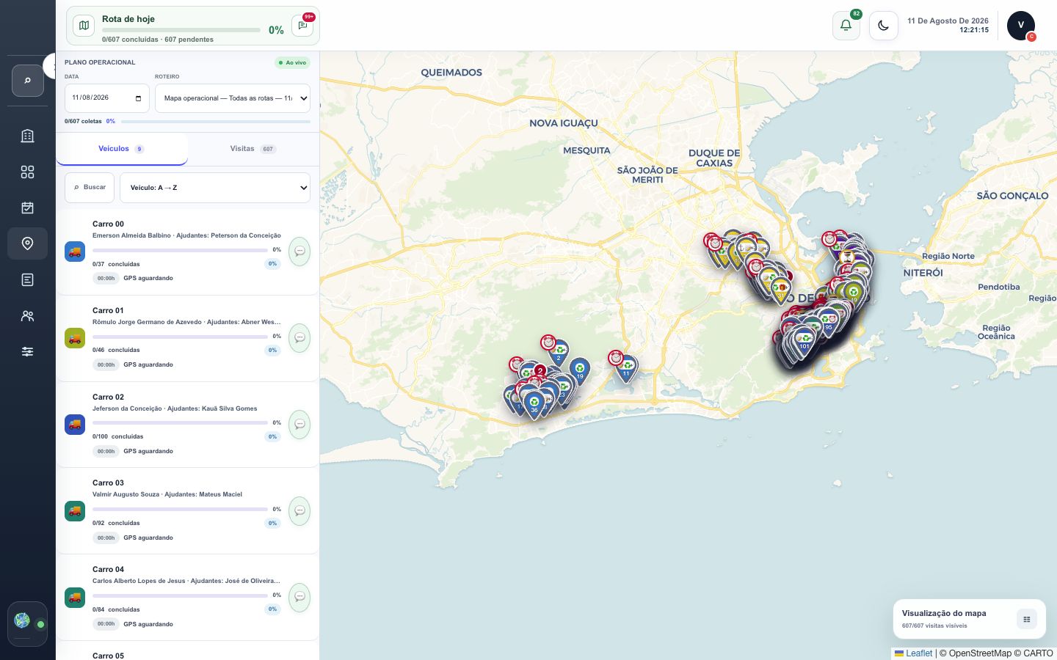
Task: Expand the Visualização do mapa options button
Action: pyautogui.click(x=1027, y=620)
